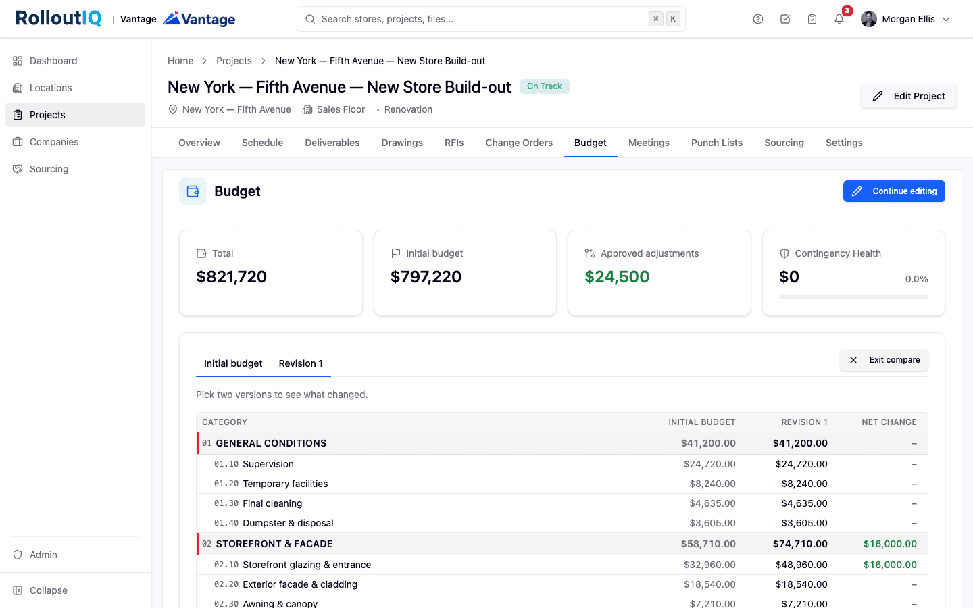This screenshot has height=608, width=973.
Task: Click the wallet icon on Total card
Action: [201, 253]
